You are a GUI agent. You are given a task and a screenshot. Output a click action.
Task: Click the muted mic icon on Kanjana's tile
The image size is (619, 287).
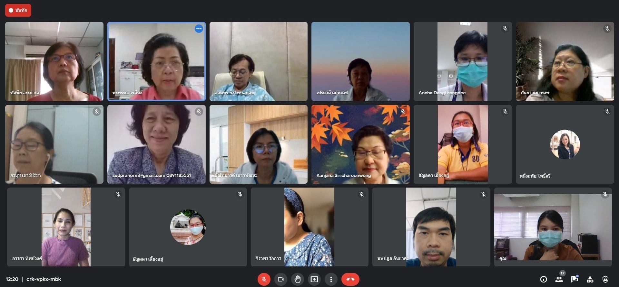click(403, 112)
